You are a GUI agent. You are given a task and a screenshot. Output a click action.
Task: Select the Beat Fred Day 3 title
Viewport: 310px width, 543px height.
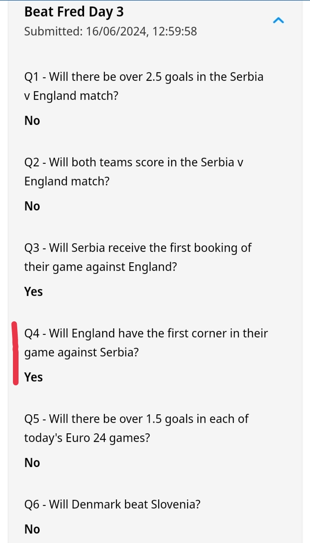tap(74, 12)
